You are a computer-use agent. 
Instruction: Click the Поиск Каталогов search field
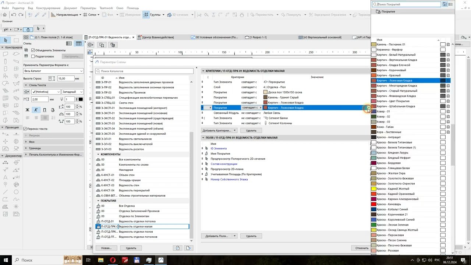144,71
